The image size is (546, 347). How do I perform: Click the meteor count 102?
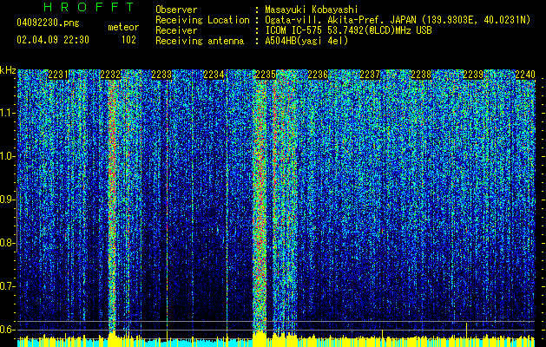(x=128, y=40)
